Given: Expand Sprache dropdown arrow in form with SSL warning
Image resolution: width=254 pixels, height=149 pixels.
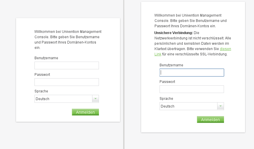Looking at the screenshot, I should tap(220, 106).
